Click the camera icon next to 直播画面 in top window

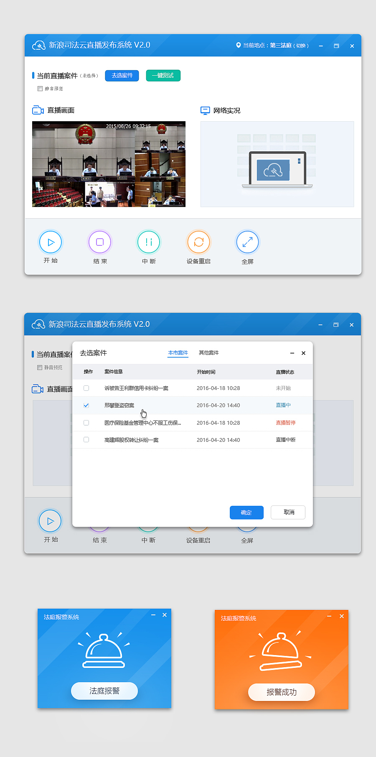click(x=38, y=110)
